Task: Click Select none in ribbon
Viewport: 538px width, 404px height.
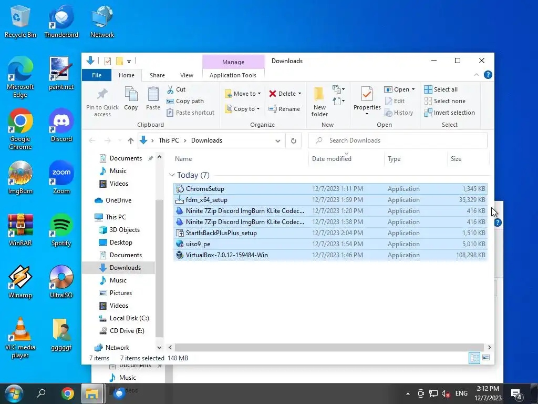Action: pyautogui.click(x=445, y=101)
